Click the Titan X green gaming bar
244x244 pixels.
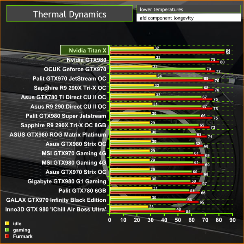pyautogui.click(x=167, y=50)
